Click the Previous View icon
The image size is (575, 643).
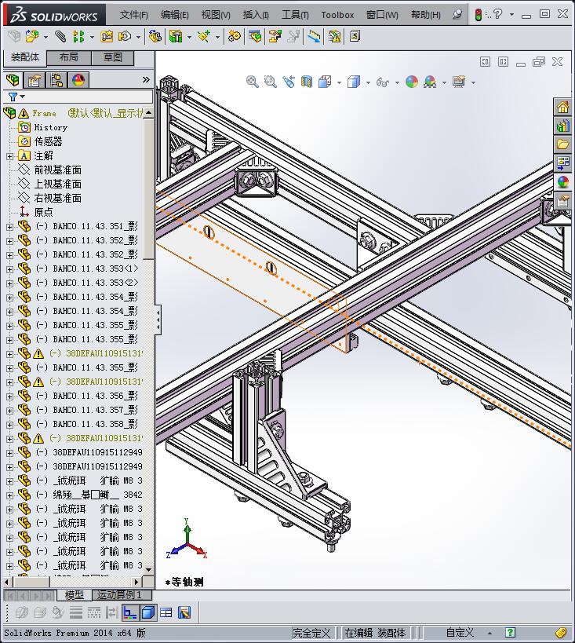[x=289, y=82]
